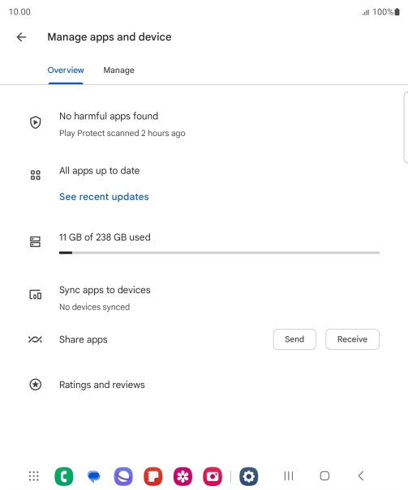408x490 pixels.
Task: Launch Samsung Internet browser from dock
Action: pos(123,476)
